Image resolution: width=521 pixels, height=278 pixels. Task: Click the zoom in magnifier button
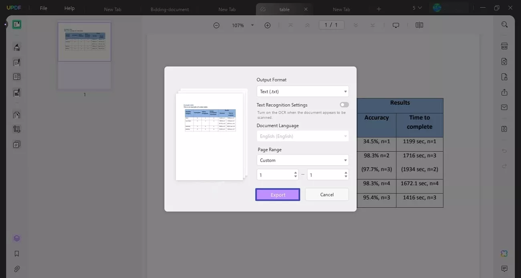[x=267, y=25]
